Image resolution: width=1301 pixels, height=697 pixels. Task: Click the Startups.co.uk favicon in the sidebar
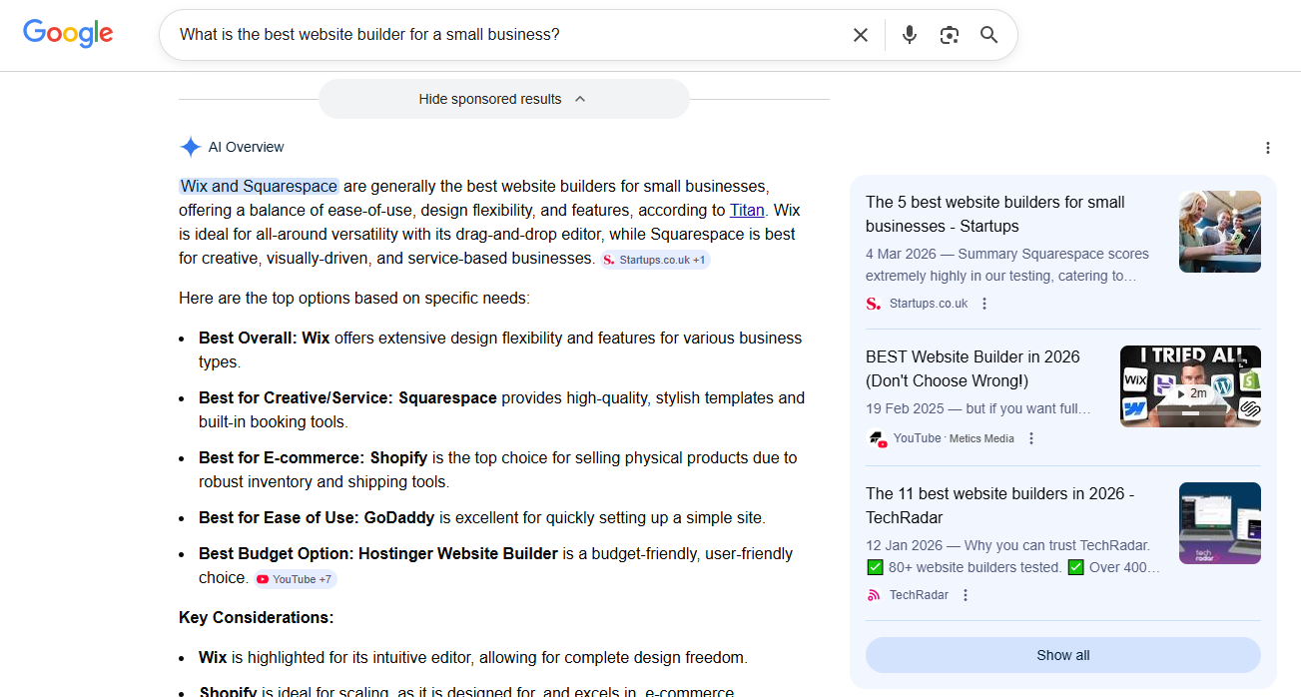click(872, 303)
